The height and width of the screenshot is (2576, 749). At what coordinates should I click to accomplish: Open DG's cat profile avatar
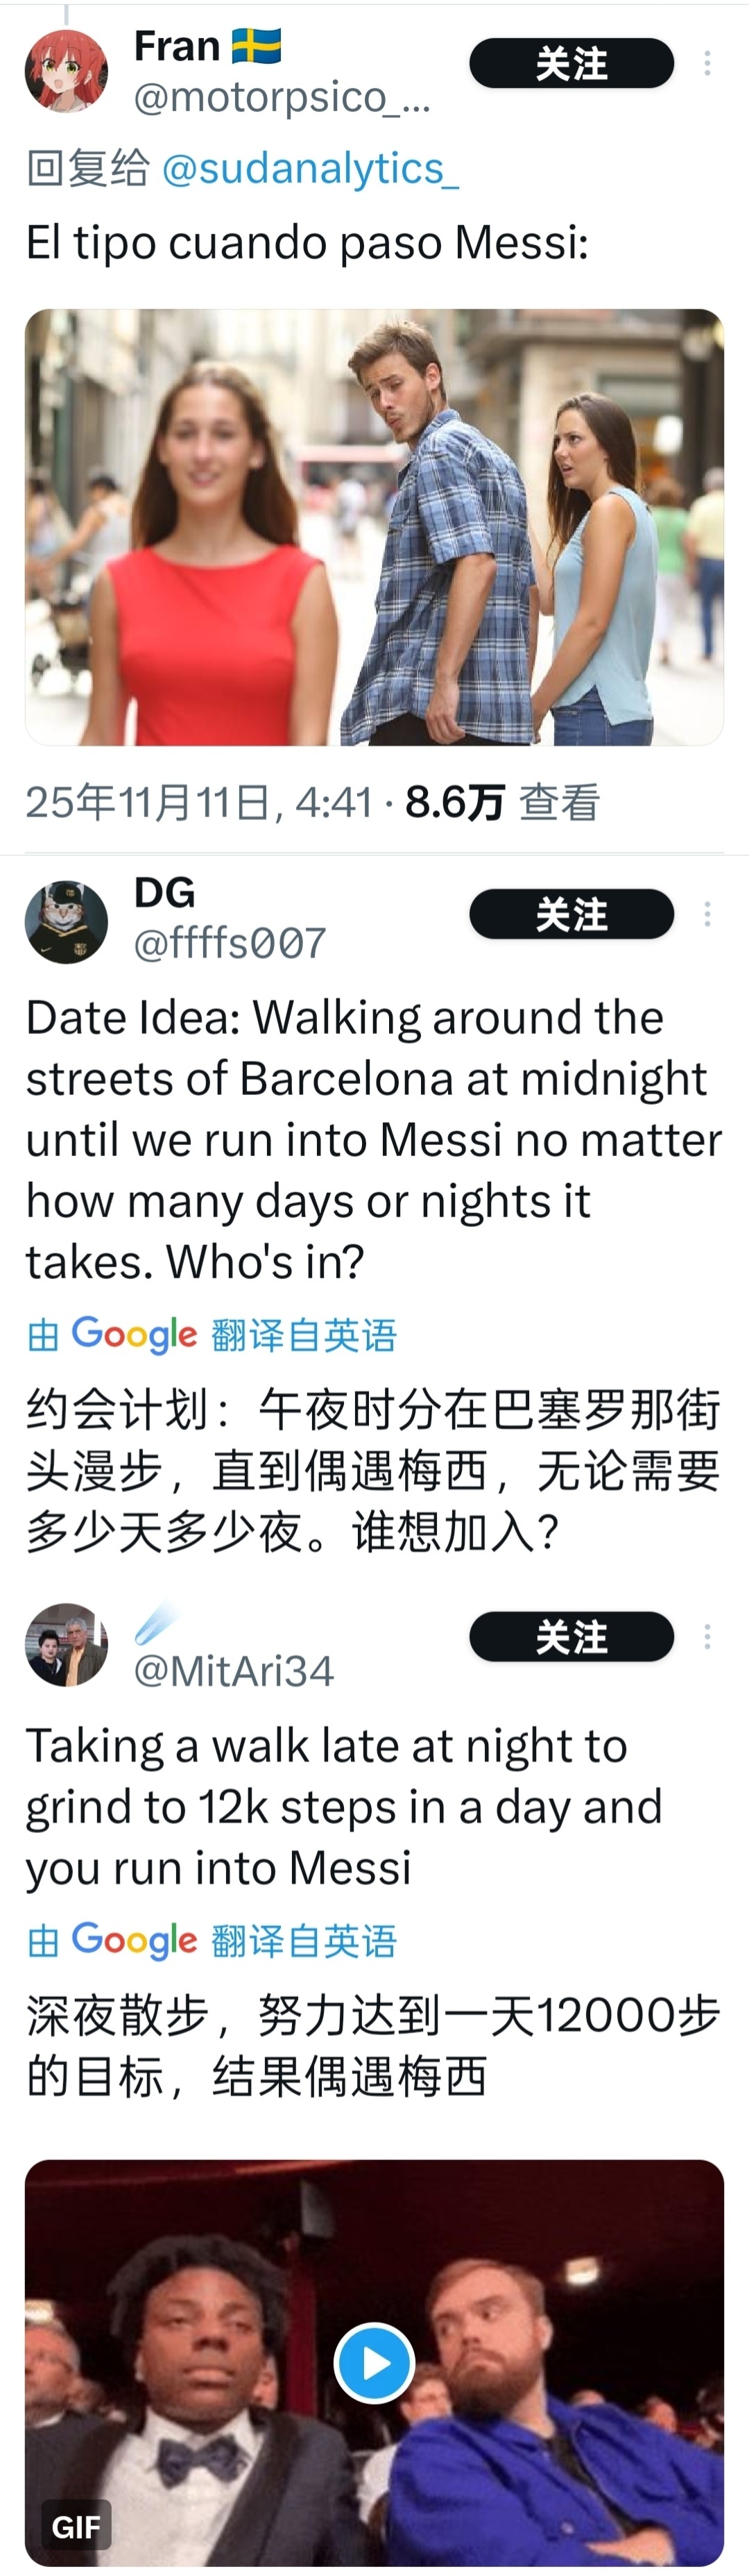coord(66,922)
